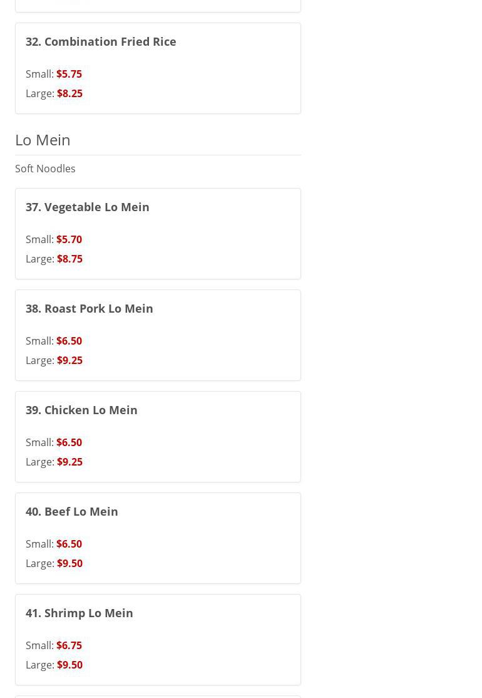The height and width of the screenshot is (698, 482).
Task: Select small Chicken Lo Mein price
Action: click(69, 442)
